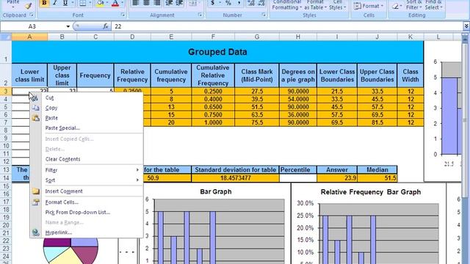Click the Select All corner button
The image size is (470, 264).
click(6, 37)
